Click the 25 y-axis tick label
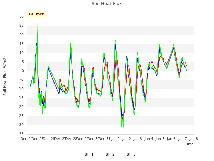This screenshot has width=214, height=161. [21, 25]
